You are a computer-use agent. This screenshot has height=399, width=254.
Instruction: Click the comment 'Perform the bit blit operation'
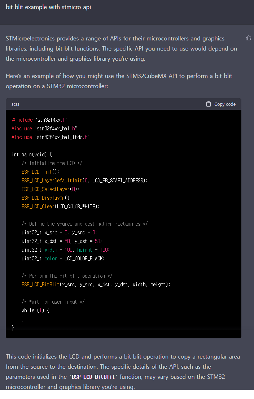[x=67, y=276]
